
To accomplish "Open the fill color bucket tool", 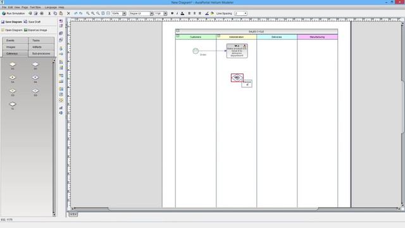I will [213, 13].
